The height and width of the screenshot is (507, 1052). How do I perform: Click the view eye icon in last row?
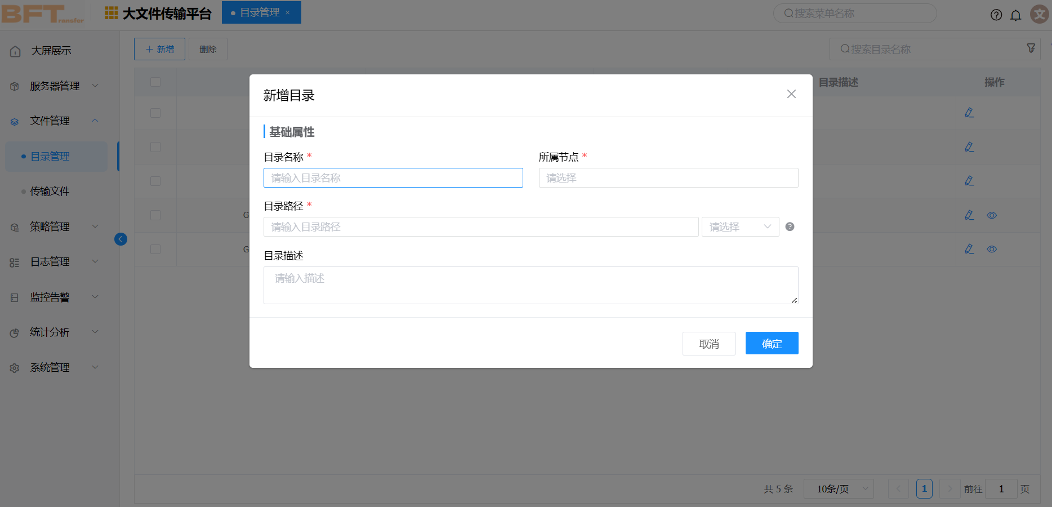(992, 249)
